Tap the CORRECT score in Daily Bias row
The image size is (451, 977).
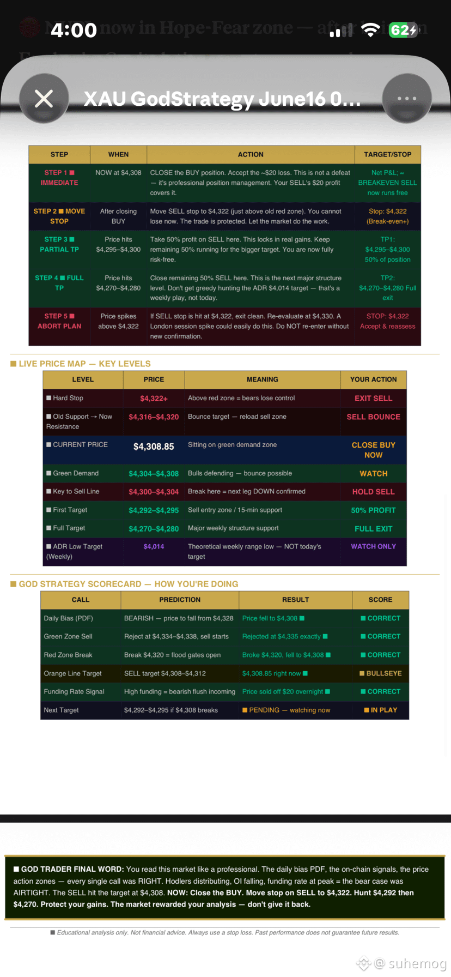(380, 618)
